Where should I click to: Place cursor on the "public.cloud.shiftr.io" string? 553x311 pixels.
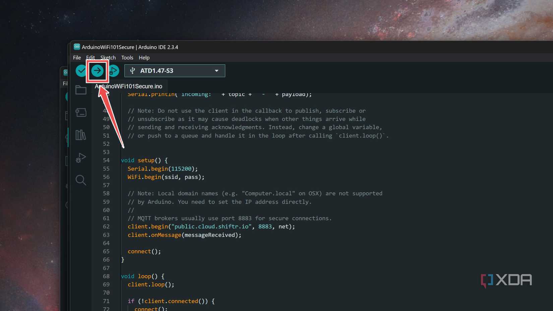tap(211, 227)
